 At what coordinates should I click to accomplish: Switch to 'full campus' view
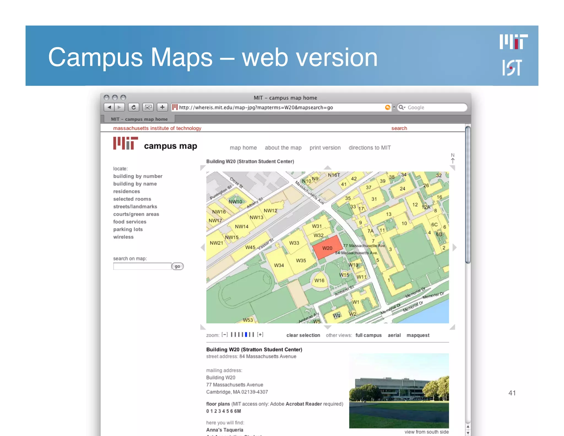click(368, 335)
